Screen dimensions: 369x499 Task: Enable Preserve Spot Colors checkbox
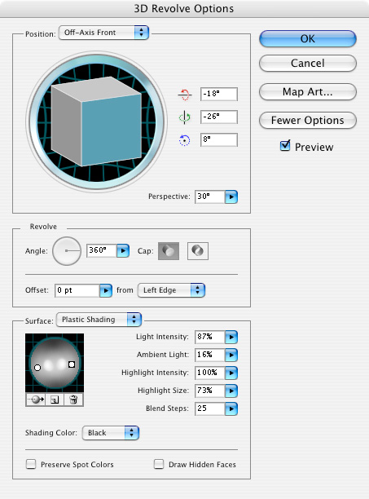(x=31, y=464)
